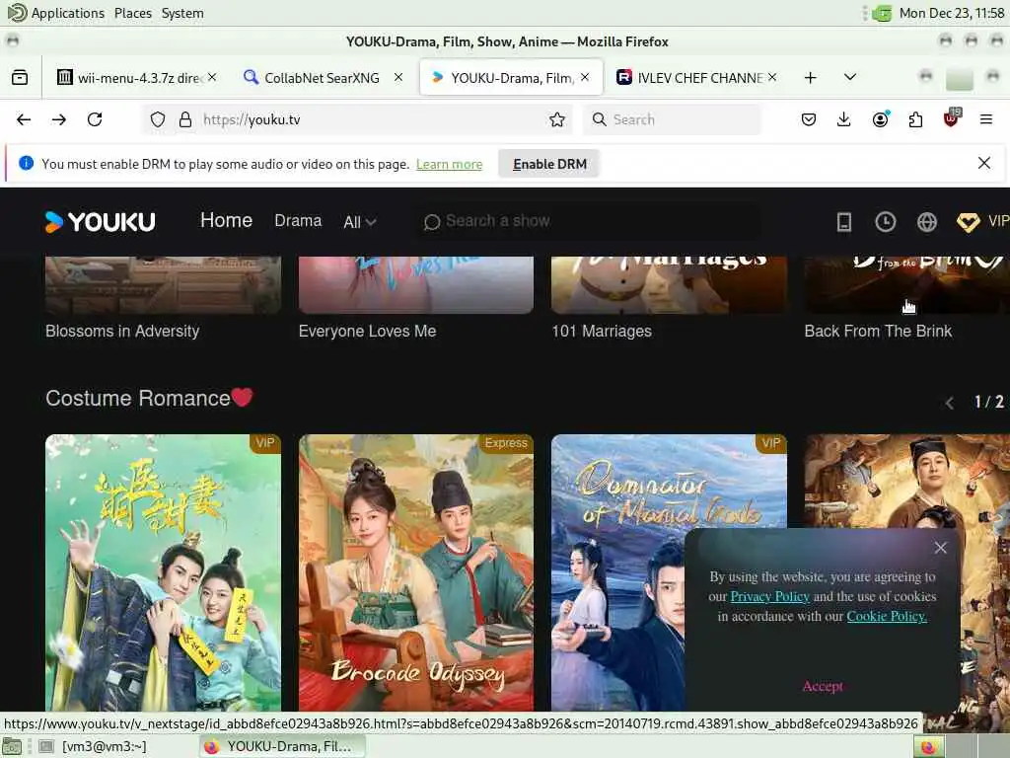Open the Firefox account icon

pyautogui.click(x=880, y=119)
